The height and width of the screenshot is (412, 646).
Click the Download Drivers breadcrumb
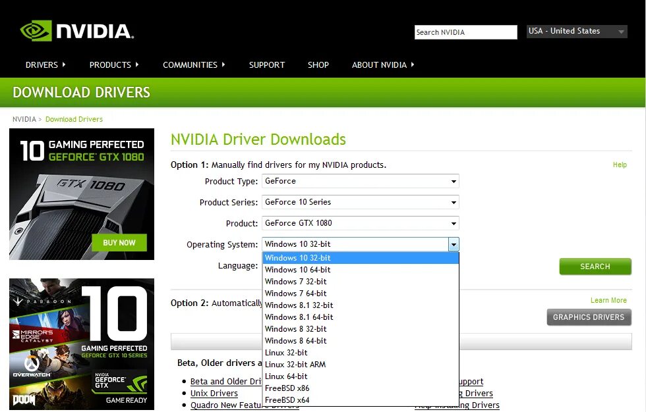tap(74, 119)
